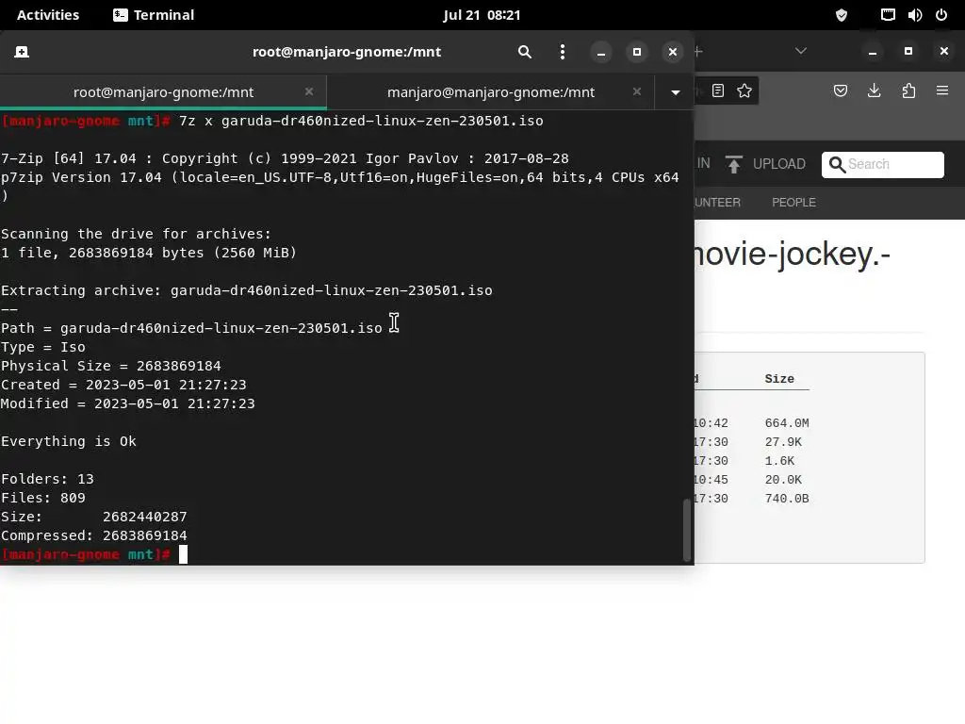Open the Terminal app menu

coord(154,15)
